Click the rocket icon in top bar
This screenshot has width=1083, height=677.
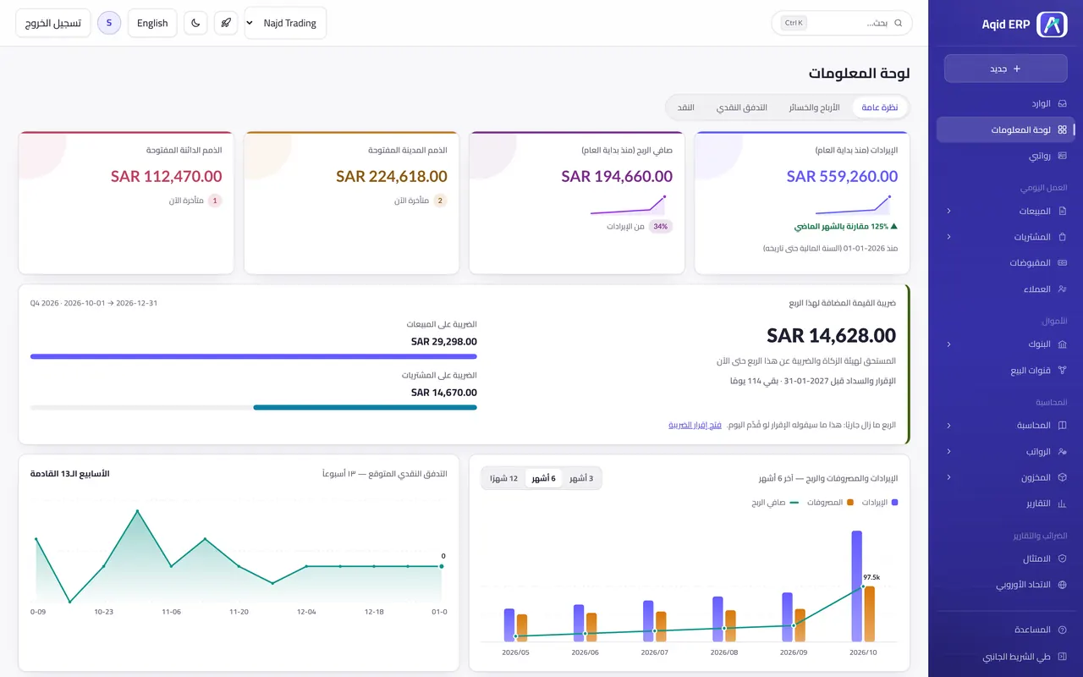[x=226, y=23]
